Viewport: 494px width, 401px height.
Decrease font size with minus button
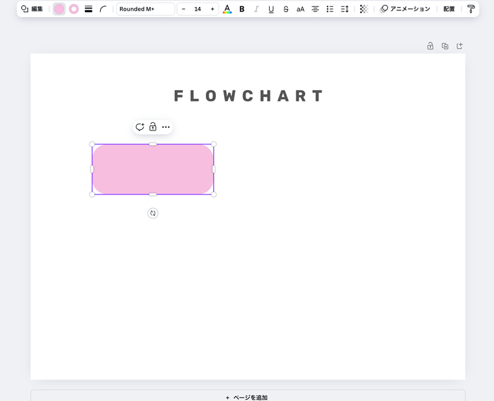coord(184,9)
